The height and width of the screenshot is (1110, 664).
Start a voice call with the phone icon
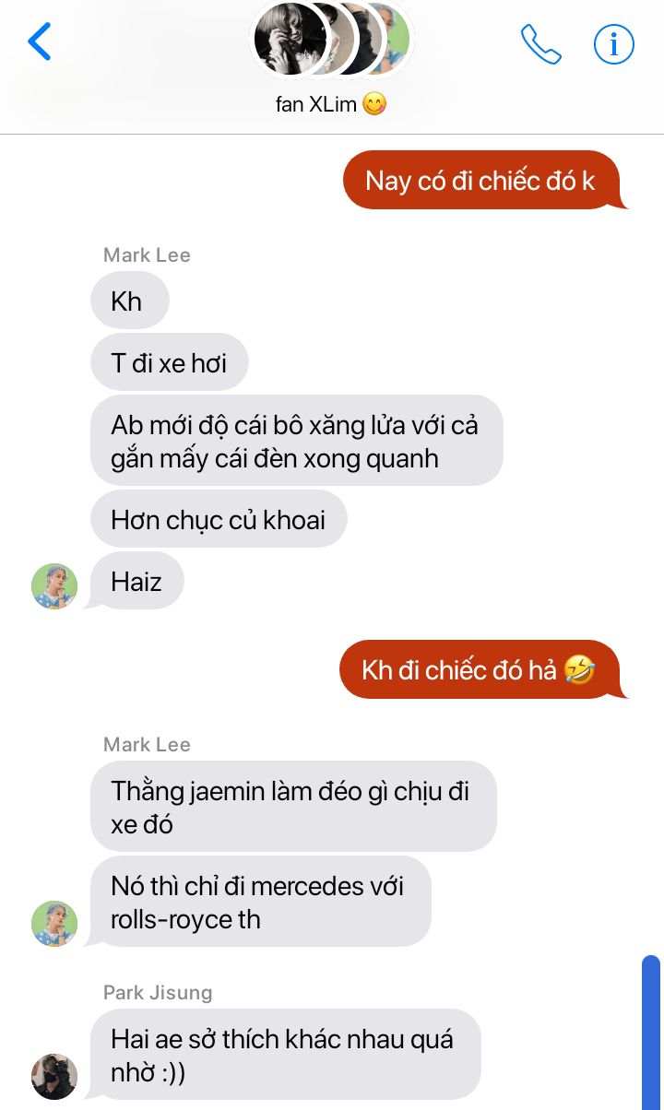tap(541, 43)
